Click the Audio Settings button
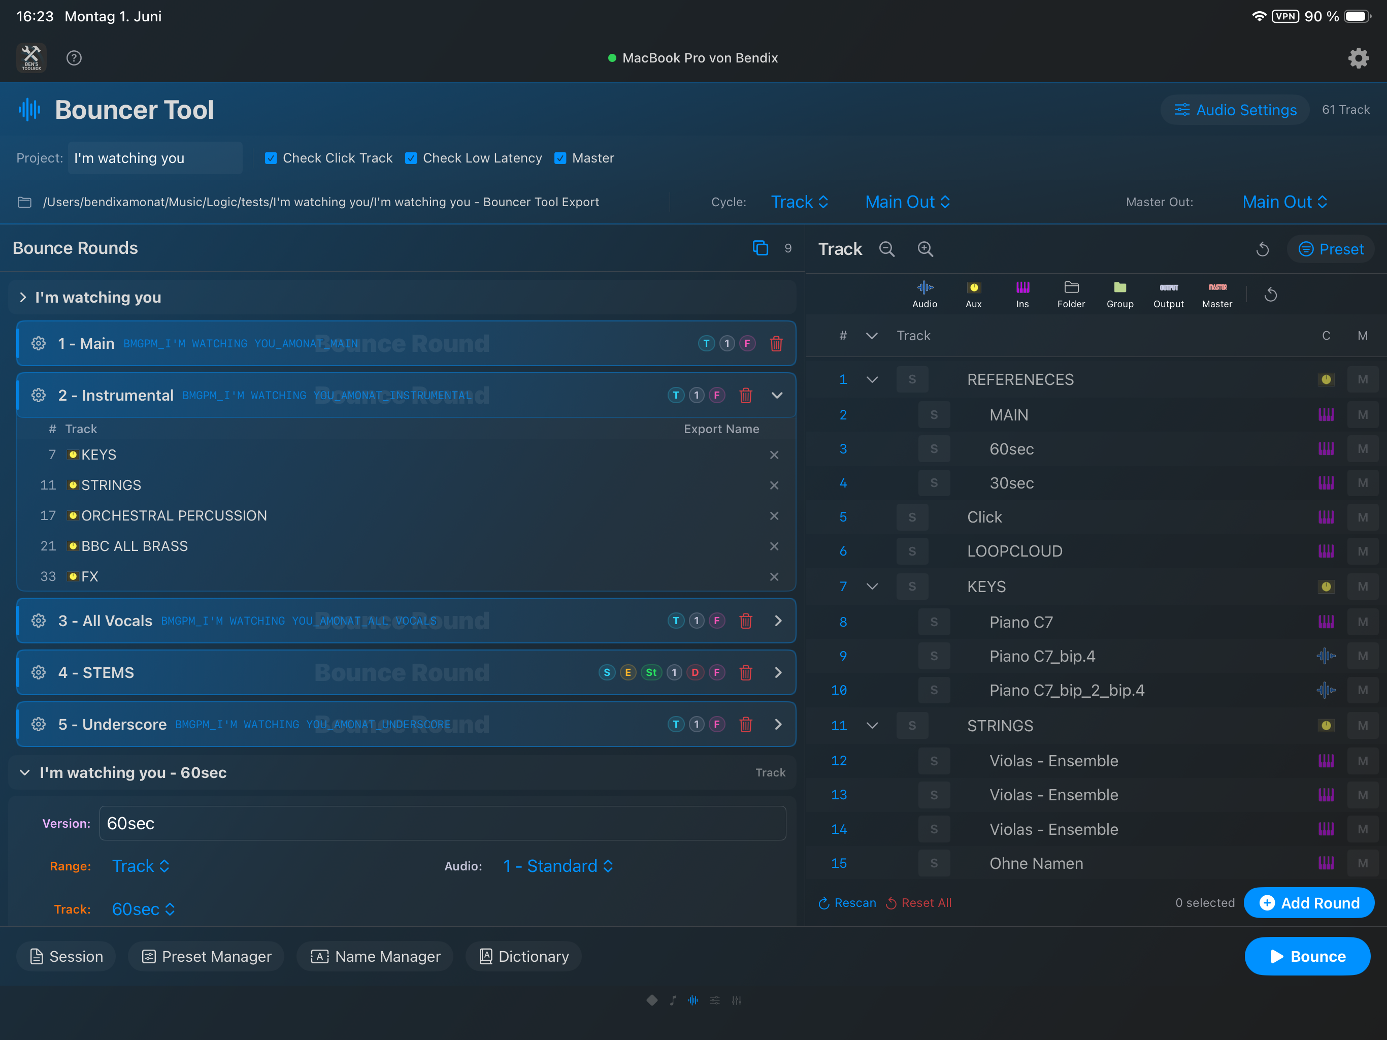The height and width of the screenshot is (1040, 1387). (1235, 110)
